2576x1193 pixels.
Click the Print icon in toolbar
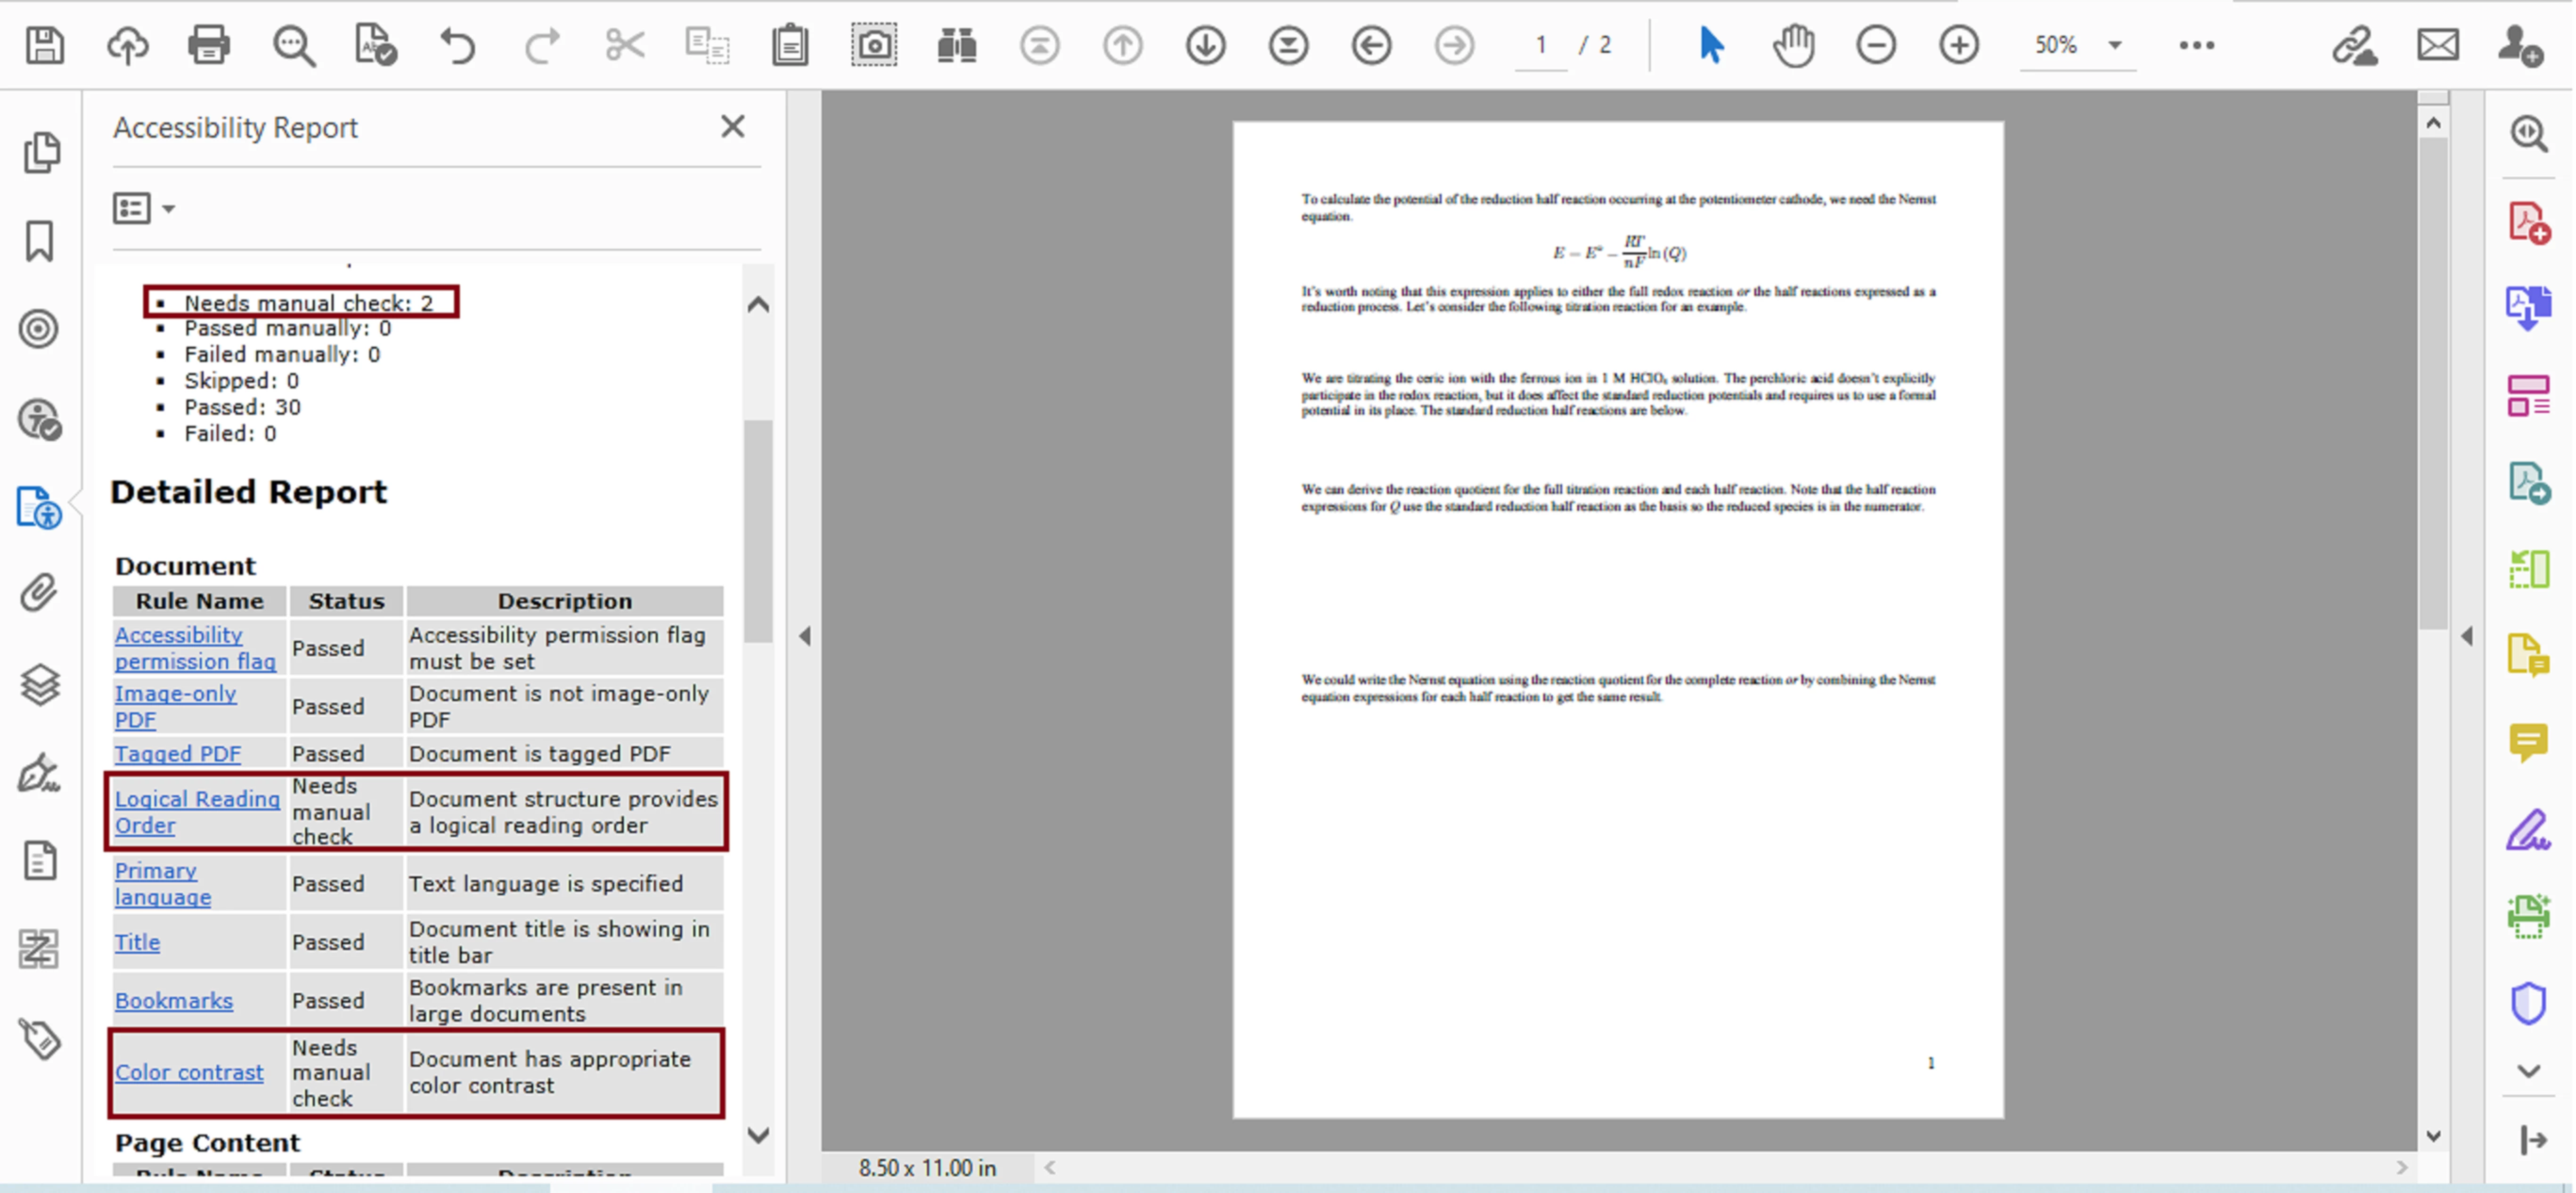208,45
